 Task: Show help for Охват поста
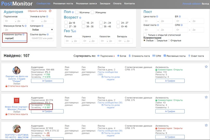click(x=158, y=25)
